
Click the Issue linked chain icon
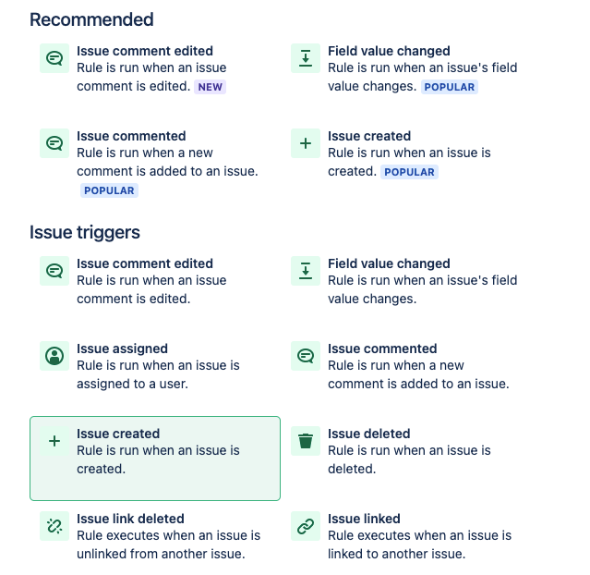[306, 526]
